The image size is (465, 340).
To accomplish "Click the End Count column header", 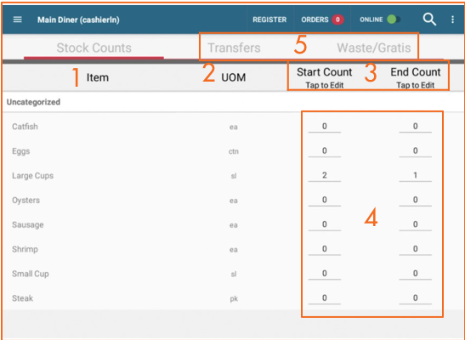I will pos(416,77).
